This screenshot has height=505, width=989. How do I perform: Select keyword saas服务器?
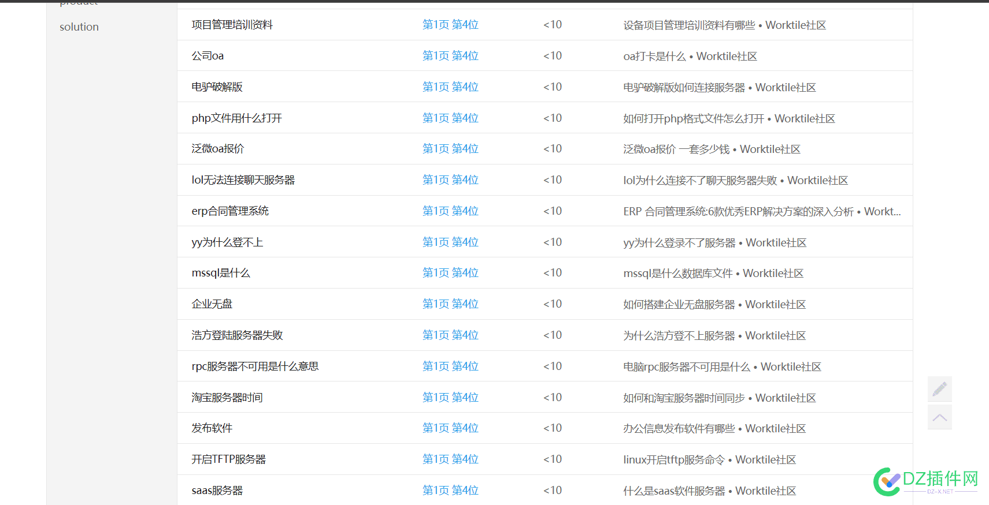click(217, 491)
